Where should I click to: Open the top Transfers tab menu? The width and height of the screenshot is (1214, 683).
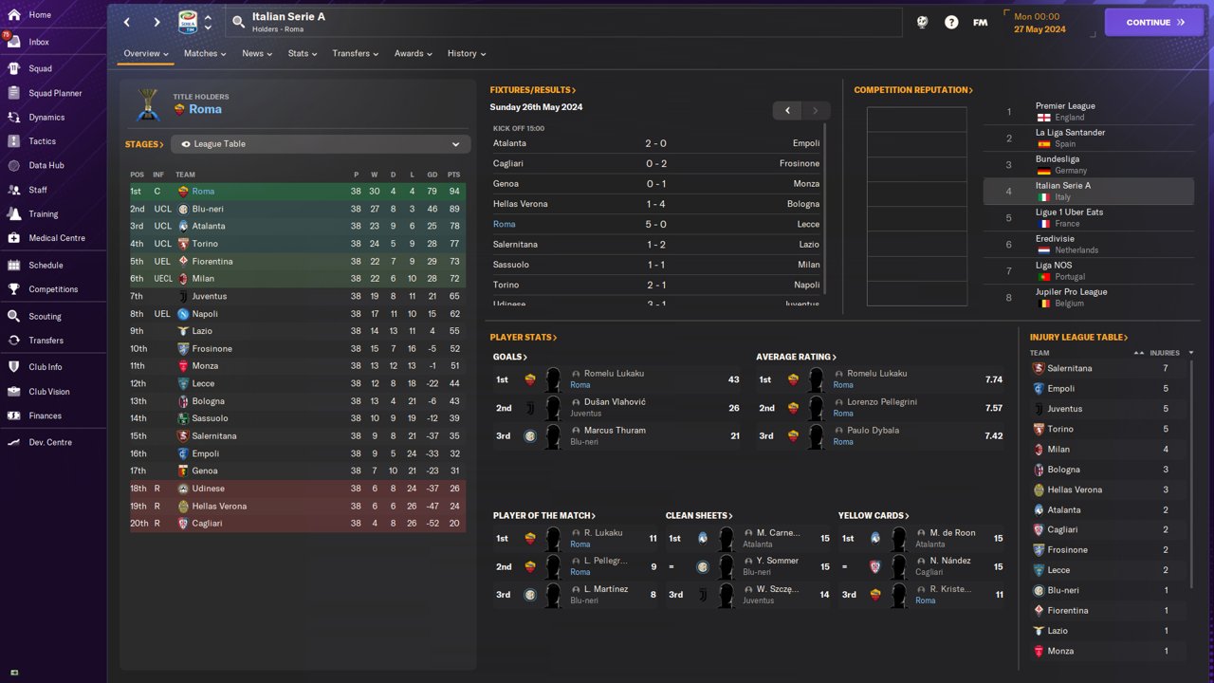pyautogui.click(x=356, y=53)
